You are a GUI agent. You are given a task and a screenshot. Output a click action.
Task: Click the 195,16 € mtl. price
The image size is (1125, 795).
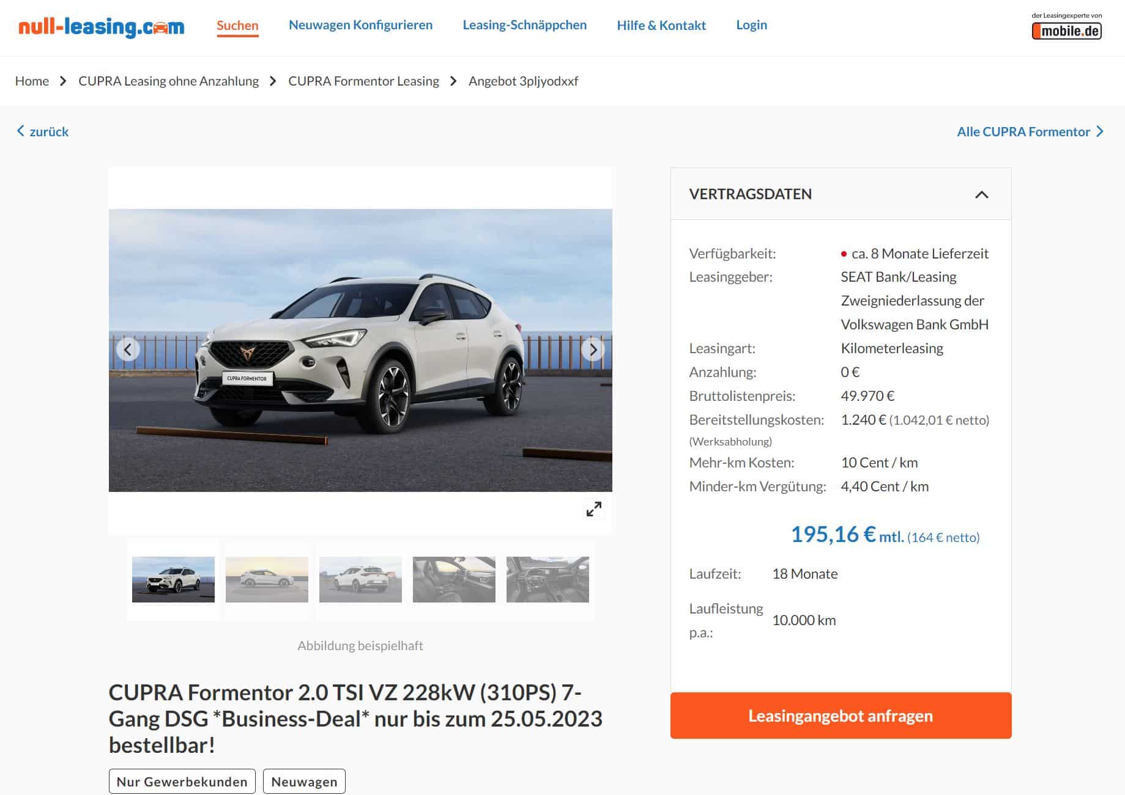[x=847, y=535]
